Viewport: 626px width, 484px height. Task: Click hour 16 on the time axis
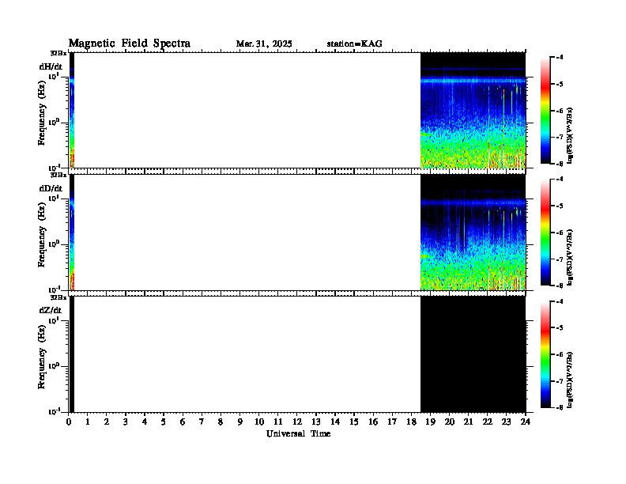pos(373,422)
